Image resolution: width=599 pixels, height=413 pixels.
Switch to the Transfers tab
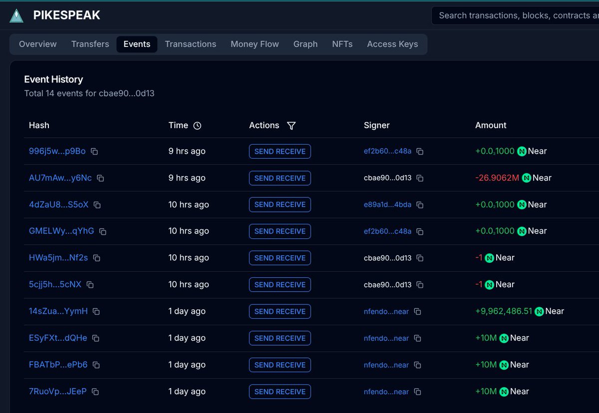click(x=90, y=44)
